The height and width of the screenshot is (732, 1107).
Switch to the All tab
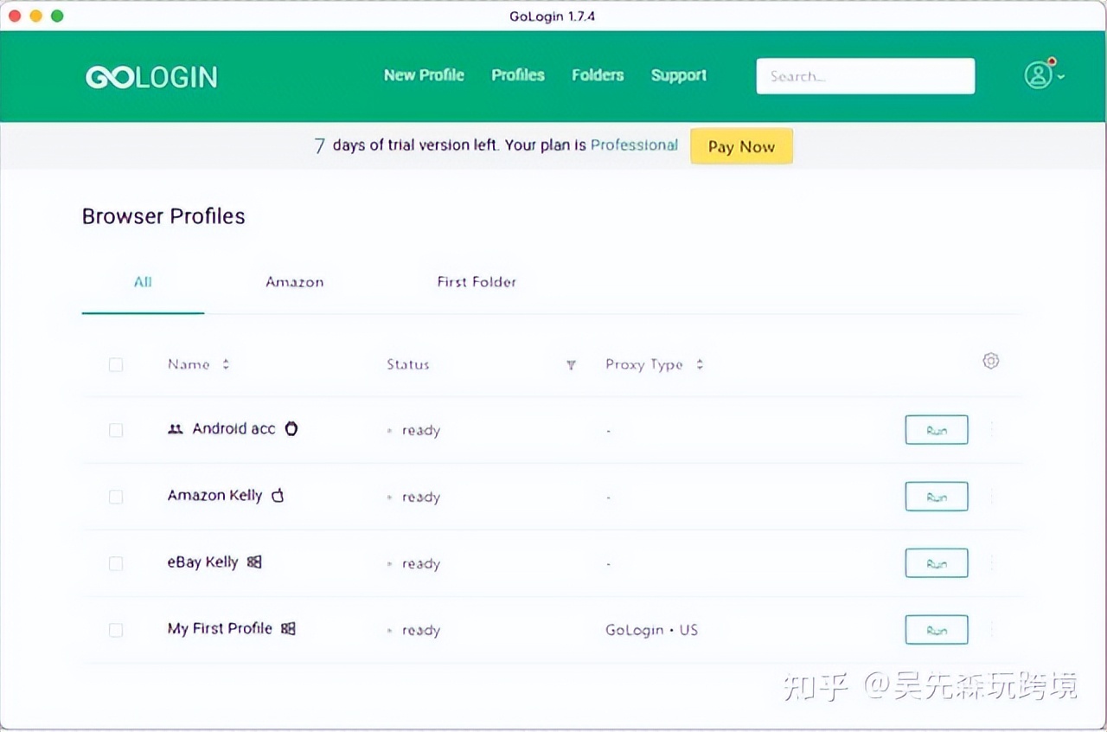click(x=143, y=282)
